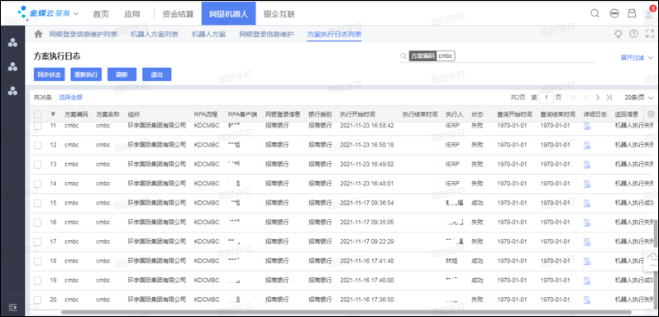
Task: Switch to 机器人方案列表 tab
Action: tap(155, 34)
